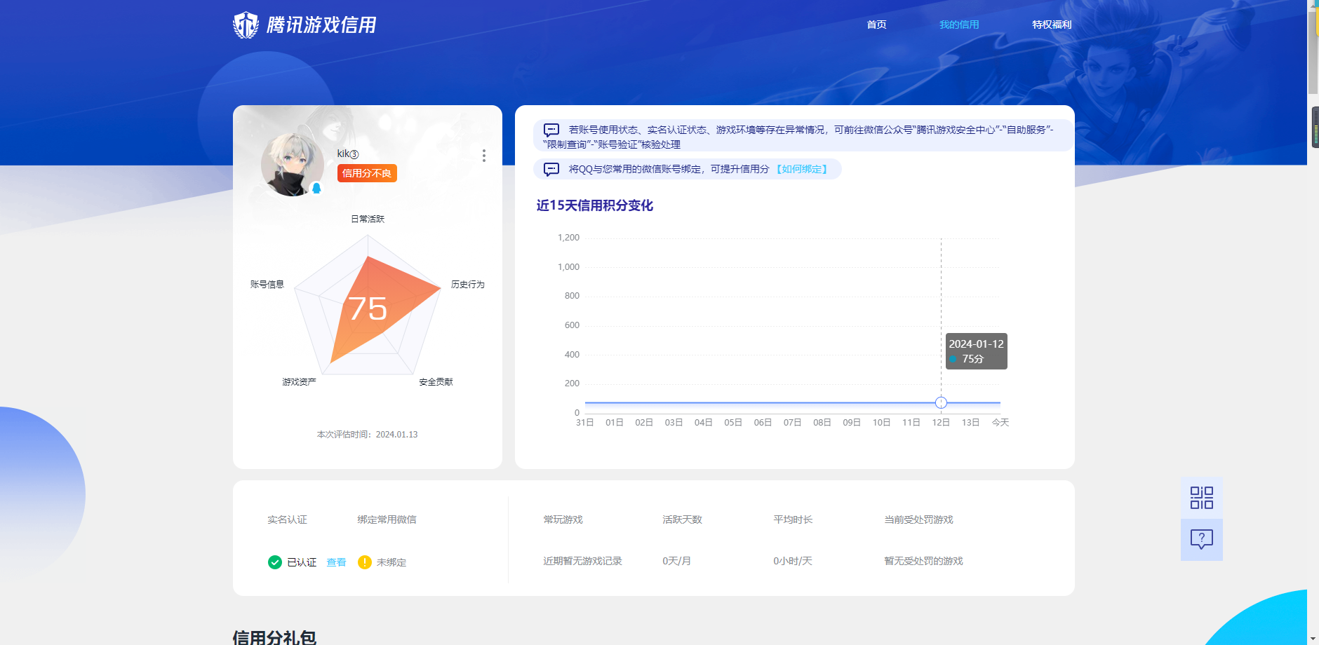Click the 0小时/天 value

point(793,561)
